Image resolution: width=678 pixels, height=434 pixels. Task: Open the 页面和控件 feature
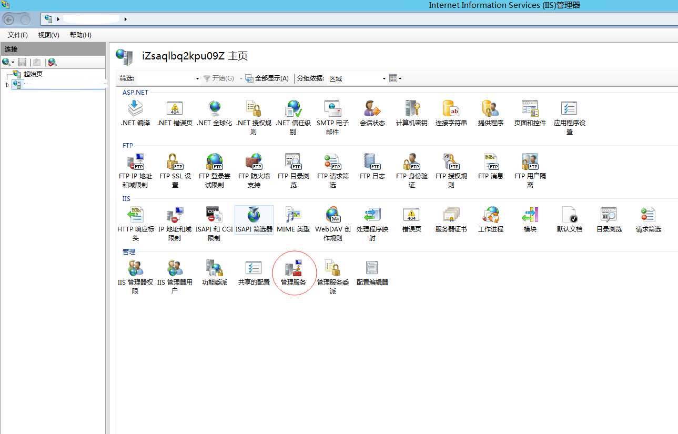530,114
